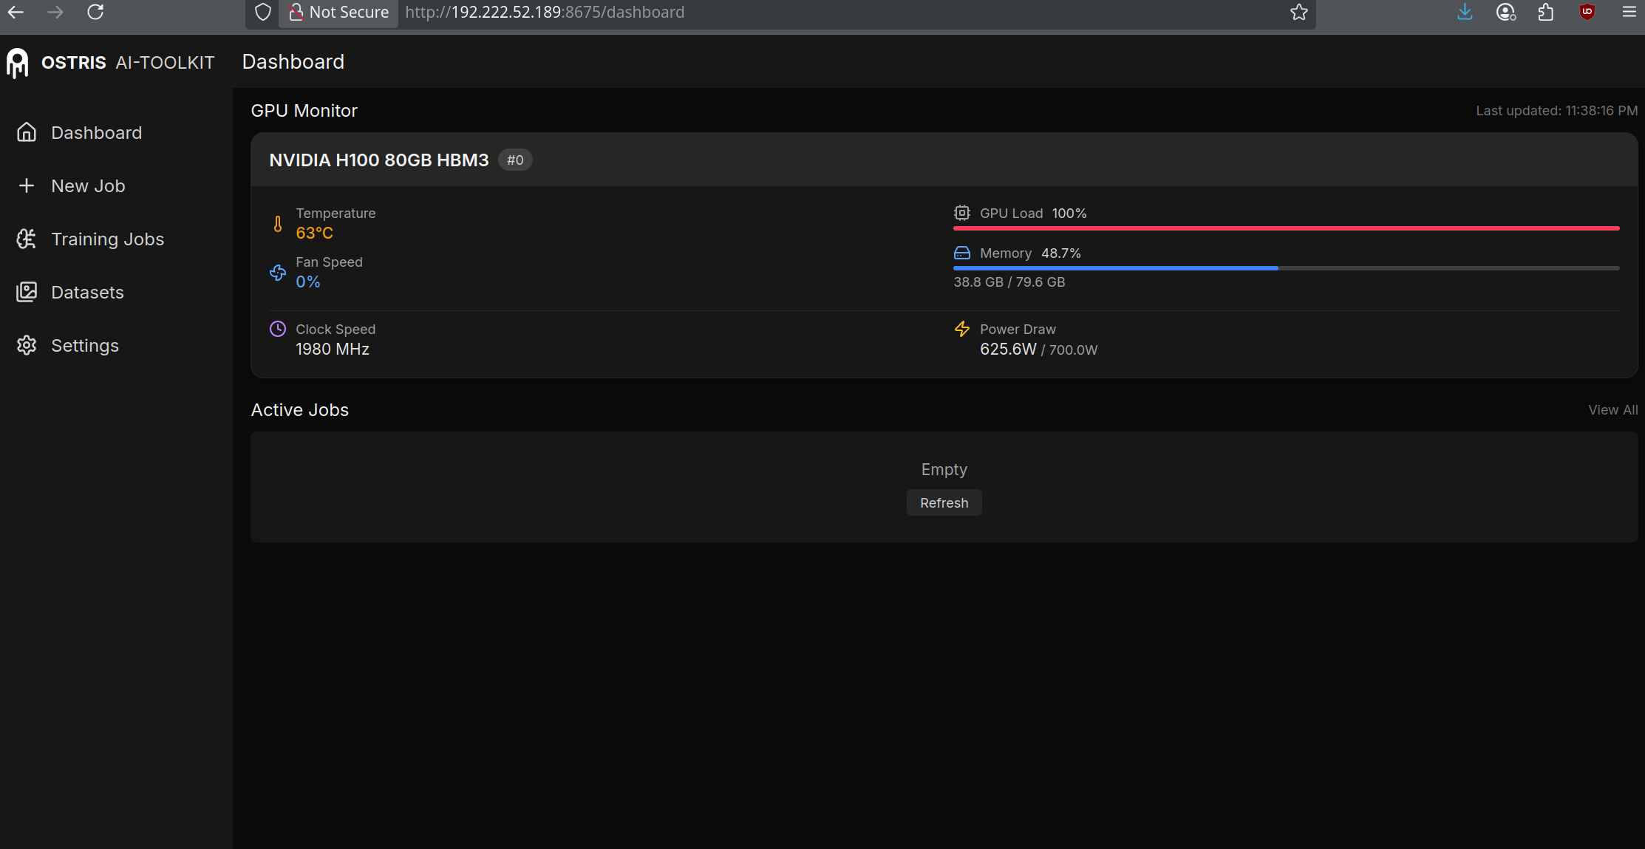Click the images icon for Datasets
This screenshot has width=1645, height=849.
pyautogui.click(x=27, y=292)
